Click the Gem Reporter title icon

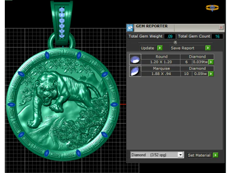click(x=130, y=28)
